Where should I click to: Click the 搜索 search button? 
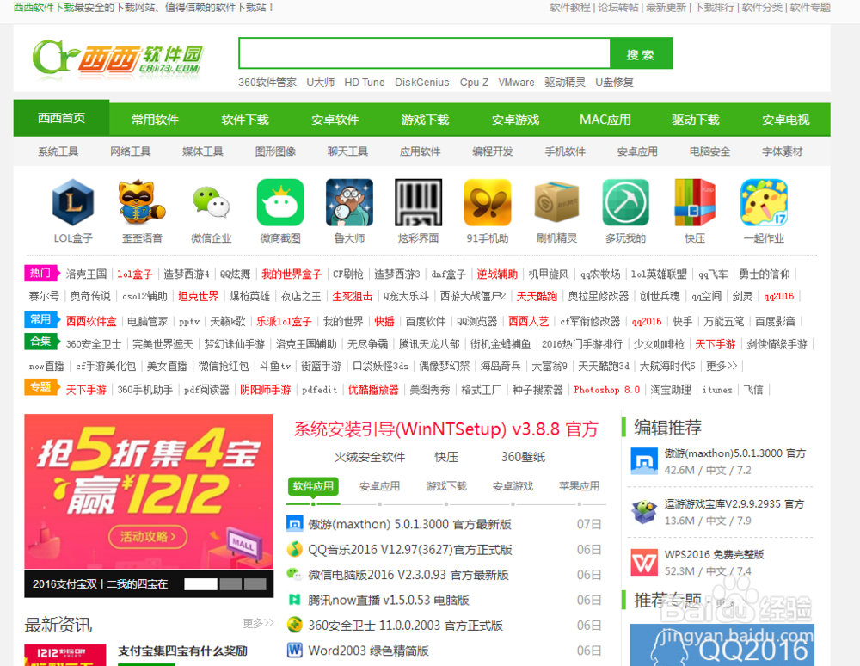[x=641, y=53]
